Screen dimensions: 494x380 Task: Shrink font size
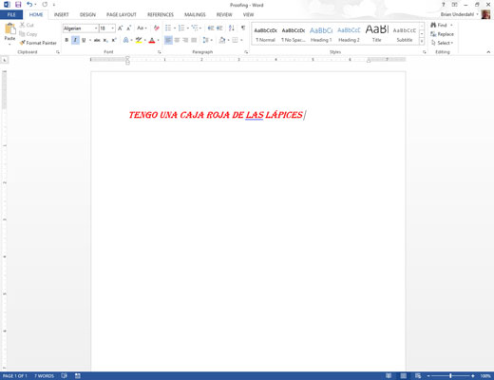click(x=128, y=28)
